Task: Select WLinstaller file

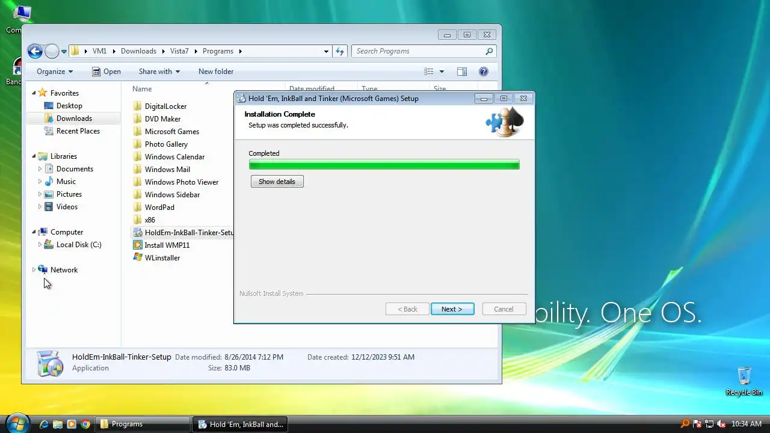Action: click(162, 258)
